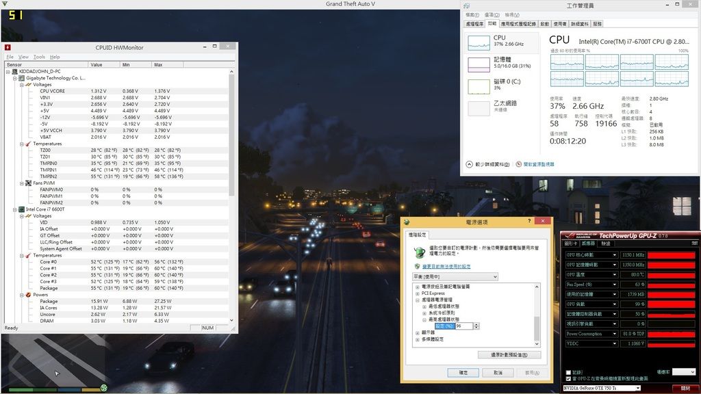Click the Power Options title bar battery icon
Viewport: 701px width, 394px height.
coord(407,222)
